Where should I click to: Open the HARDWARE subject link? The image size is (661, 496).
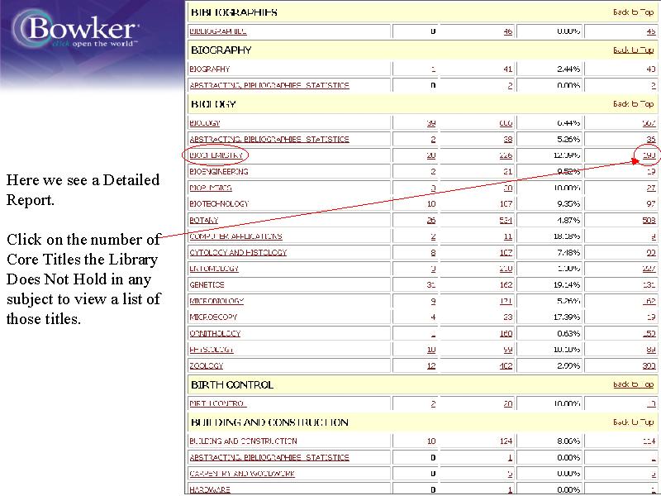[x=210, y=489]
